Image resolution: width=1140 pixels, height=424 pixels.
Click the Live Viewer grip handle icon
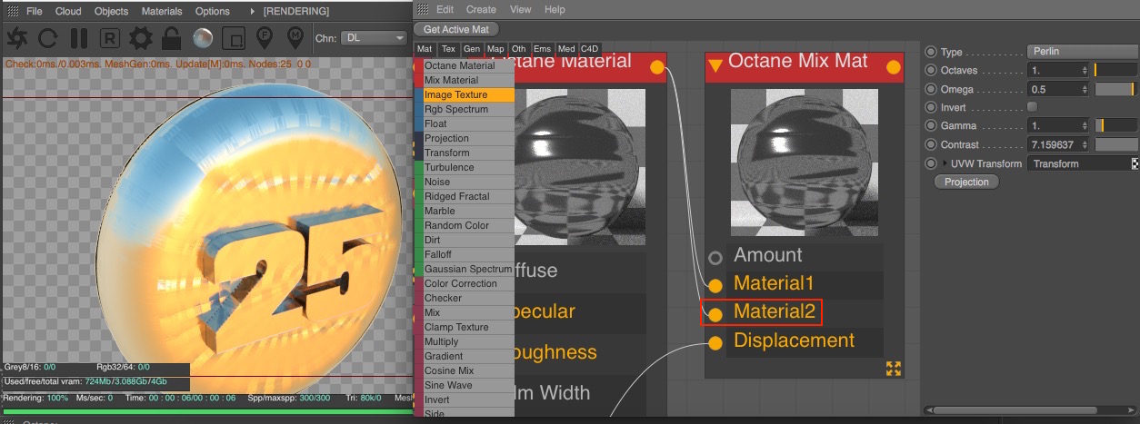[12, 11]
